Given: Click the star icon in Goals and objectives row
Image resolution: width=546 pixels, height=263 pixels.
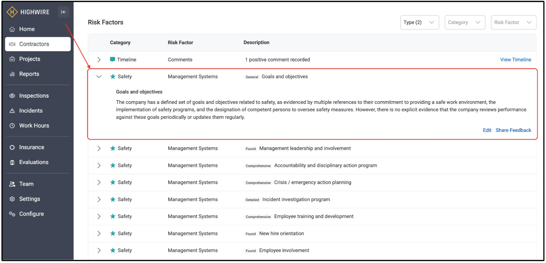Looking at the screenshot, I should [x=113, y=76].
